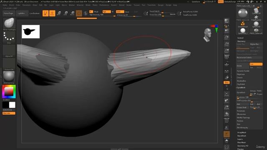Toggle the Floor grid button
The height and width of the screenshot is (150, 267).
227,65
